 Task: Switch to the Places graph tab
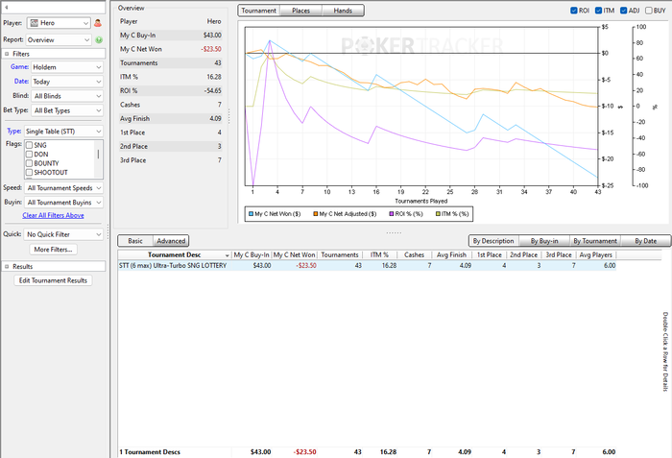point(300,11)
